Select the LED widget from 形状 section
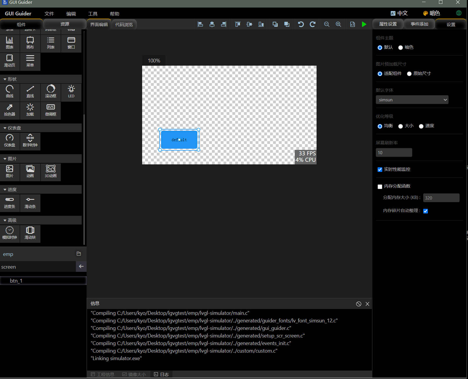 [x=71, y=92]
